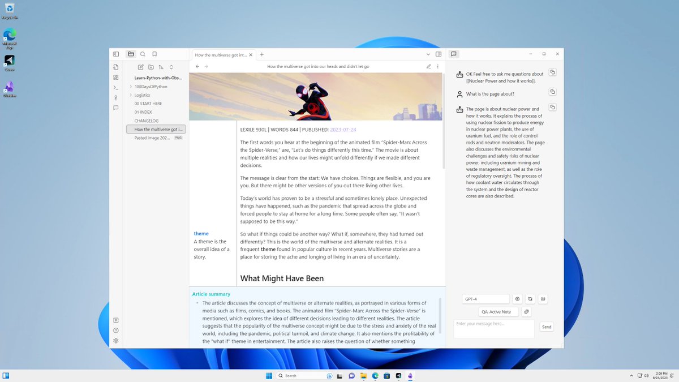This screenshot has height=382, width=679.
Task: Start a new chat refresh icon
Action: [x=530, y=299]
